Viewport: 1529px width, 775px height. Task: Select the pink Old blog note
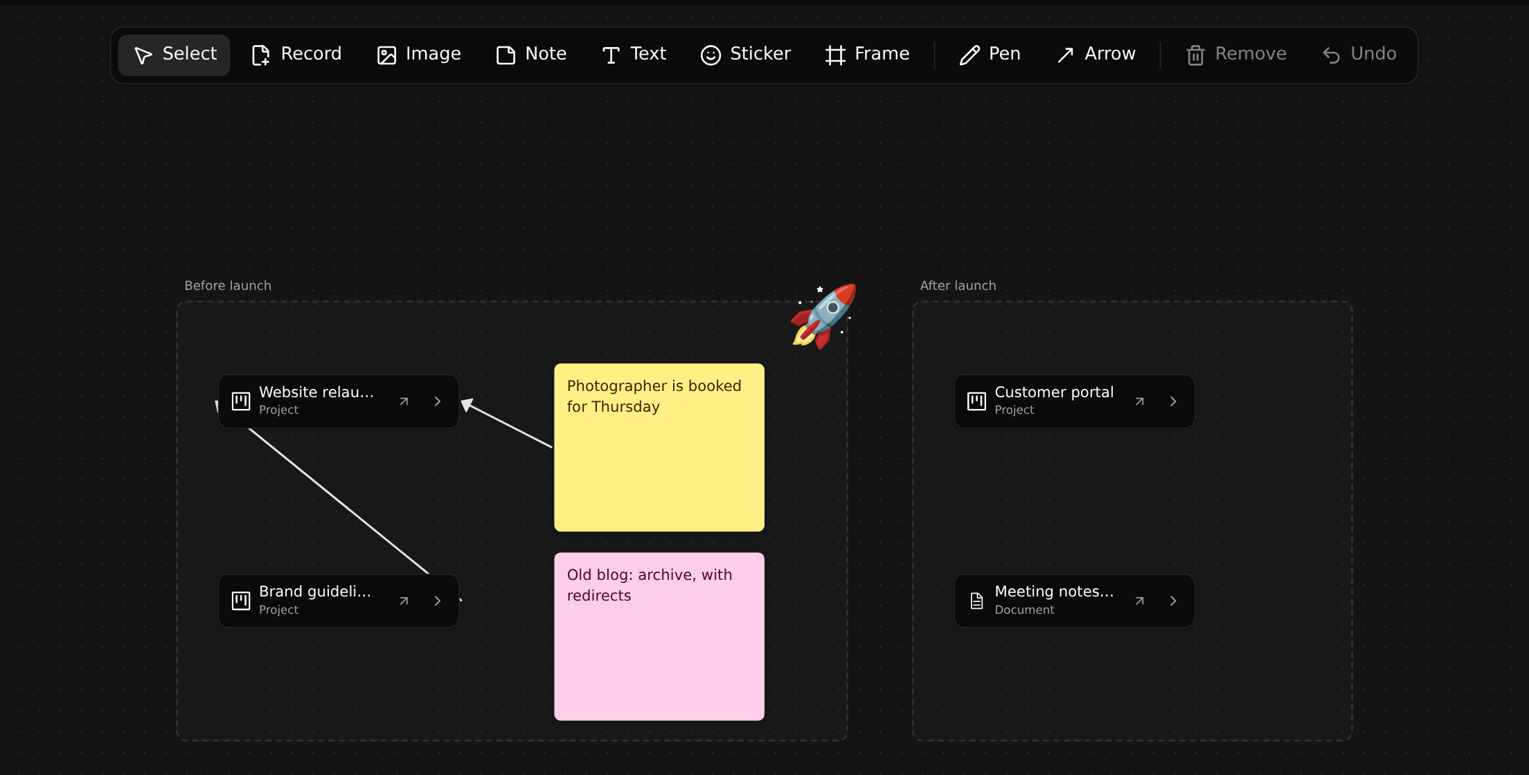coord(659,637)
